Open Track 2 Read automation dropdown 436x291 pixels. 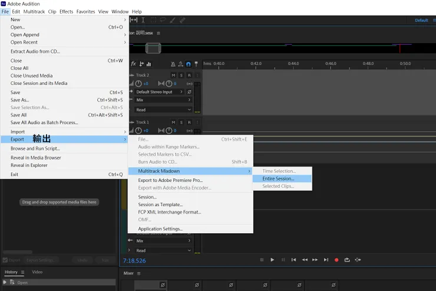click(x=164, y=110)
